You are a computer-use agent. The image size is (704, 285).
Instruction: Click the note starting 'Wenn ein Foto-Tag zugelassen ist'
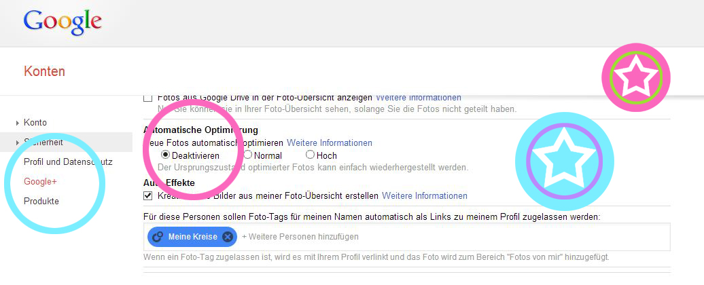point(376,258)
